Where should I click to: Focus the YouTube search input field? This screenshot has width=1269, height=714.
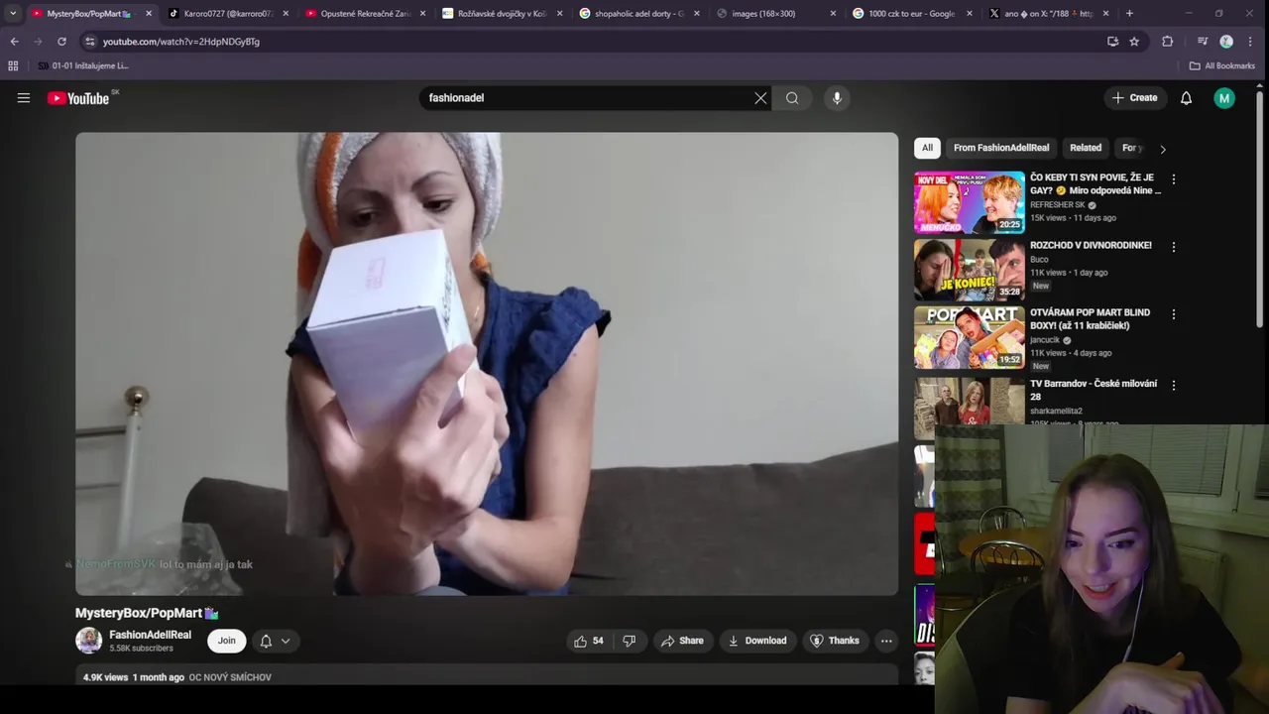(585, 98)
